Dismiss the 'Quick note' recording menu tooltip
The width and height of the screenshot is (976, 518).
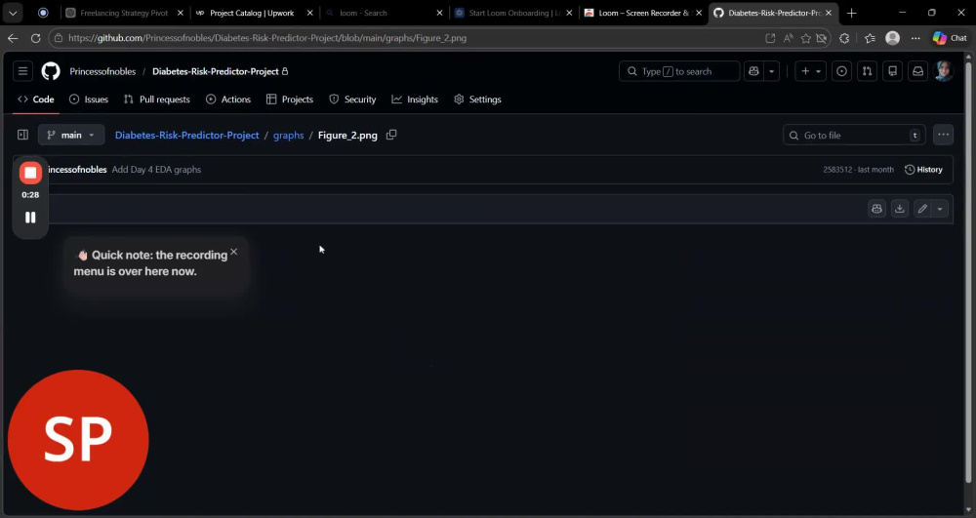click(233, 252)
